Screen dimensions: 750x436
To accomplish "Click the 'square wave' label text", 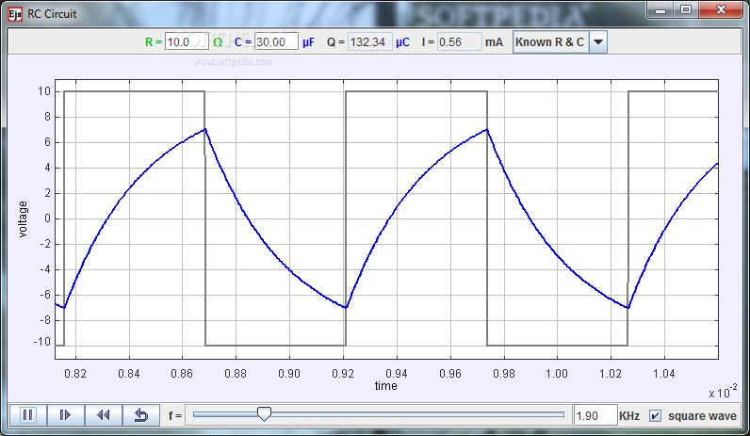I will point(702,416).
